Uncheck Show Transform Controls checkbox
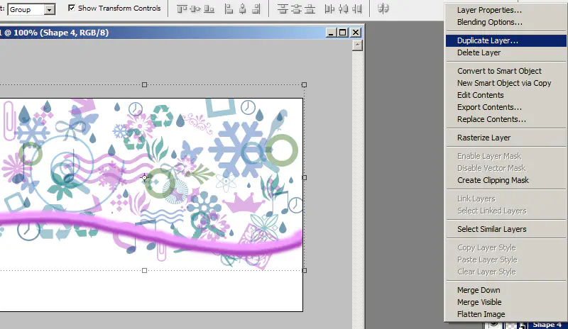568x329 pixels. 72,9
